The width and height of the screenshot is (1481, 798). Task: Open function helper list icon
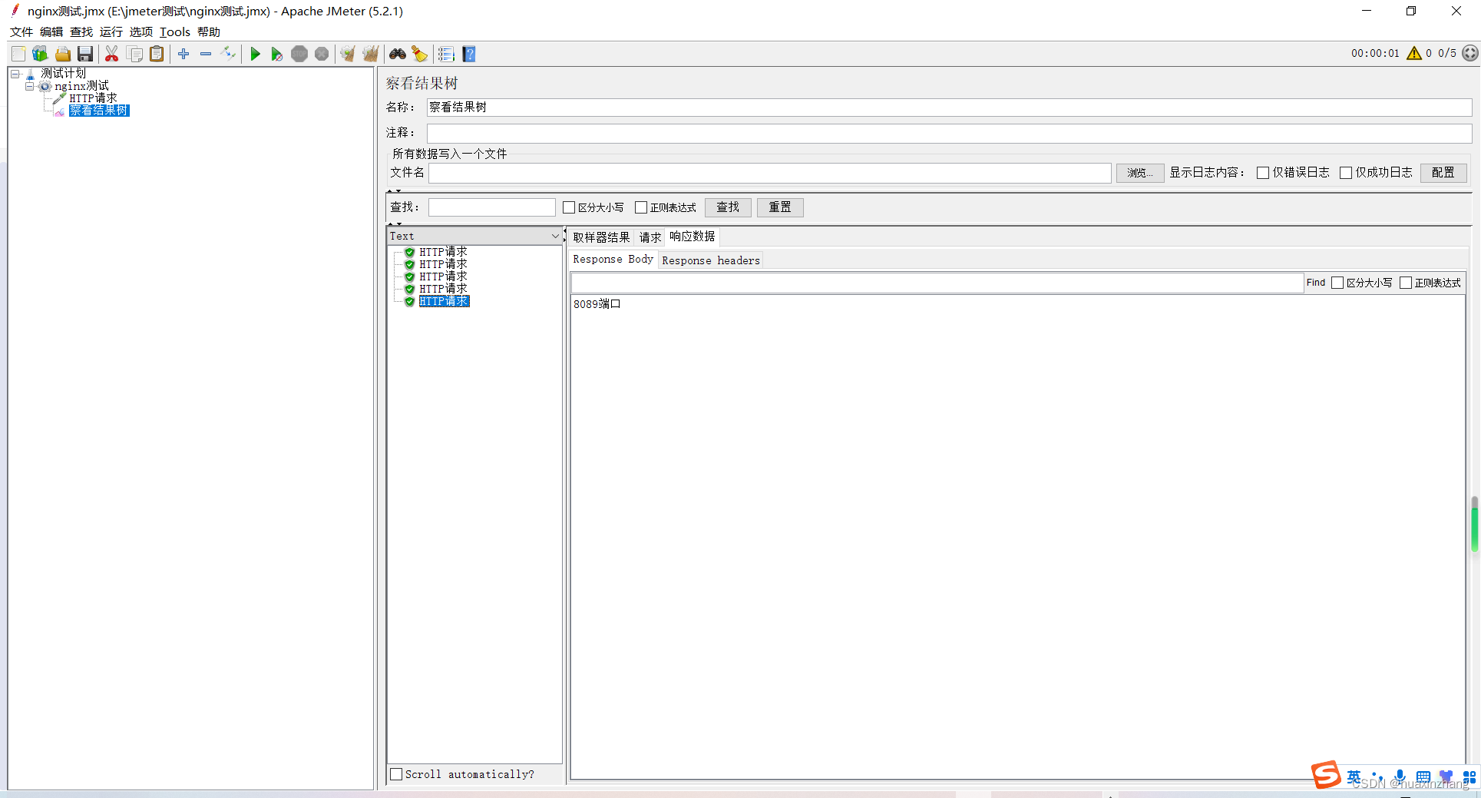(446, 54)
